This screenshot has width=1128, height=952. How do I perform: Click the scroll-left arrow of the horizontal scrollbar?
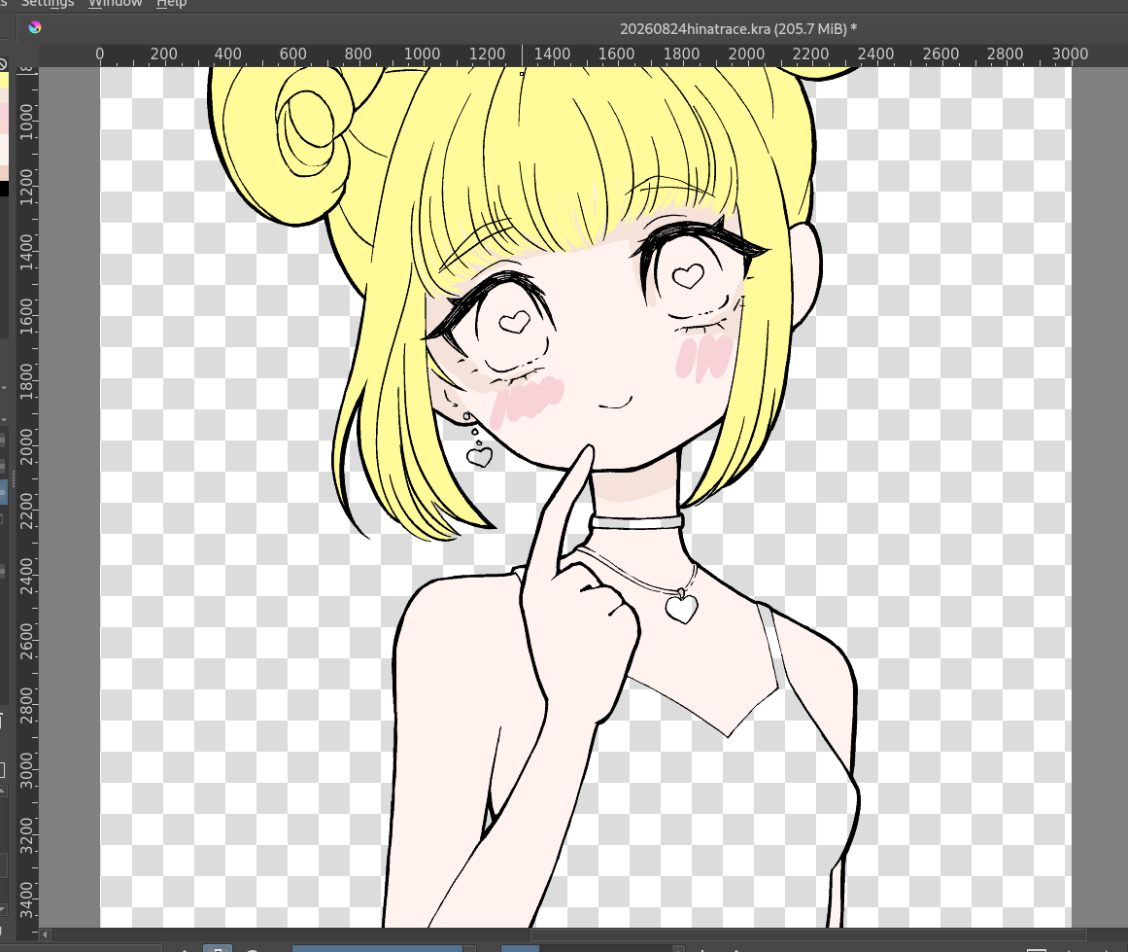tap(45, 934)
